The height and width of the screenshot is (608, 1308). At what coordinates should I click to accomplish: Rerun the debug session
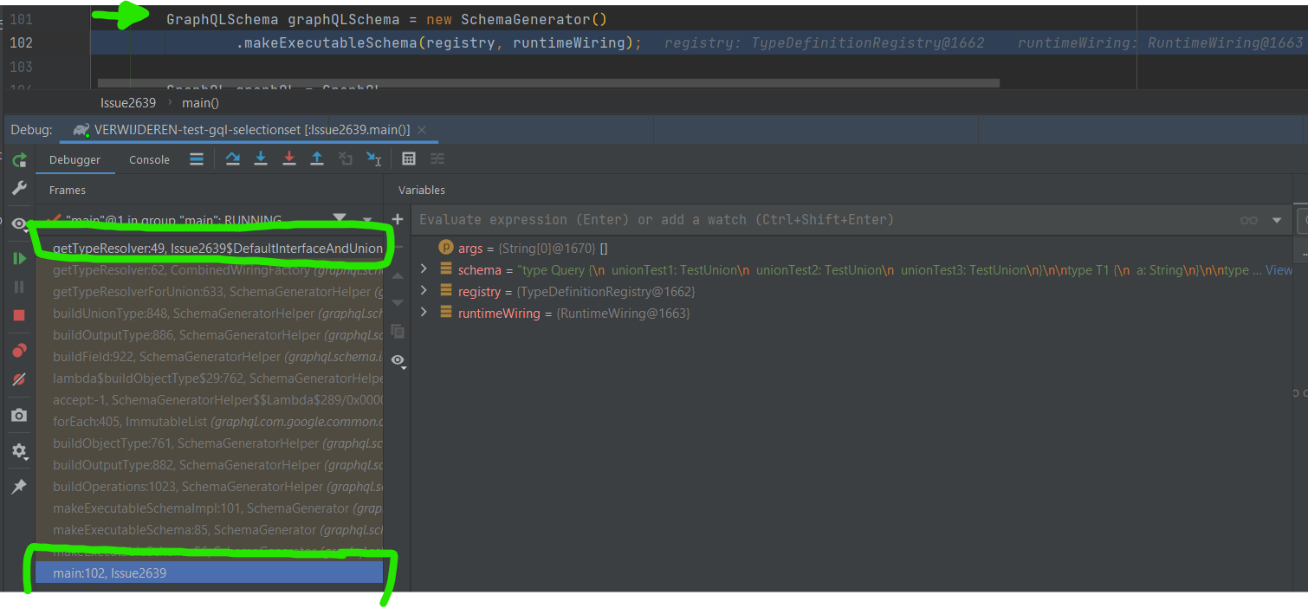click(x=19, y=159)
